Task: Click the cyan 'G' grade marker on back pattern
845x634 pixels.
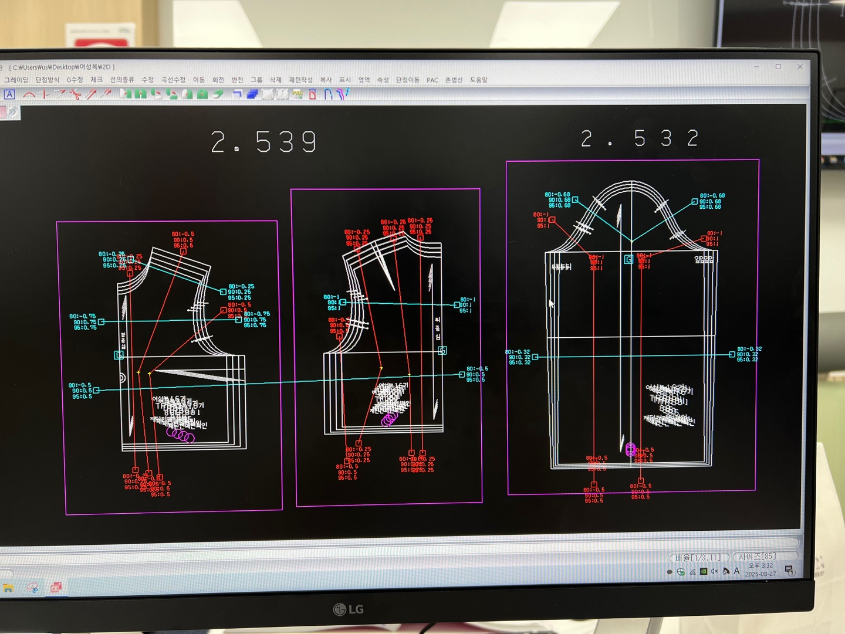Action: pyautogui.click(x=628, y=259)
